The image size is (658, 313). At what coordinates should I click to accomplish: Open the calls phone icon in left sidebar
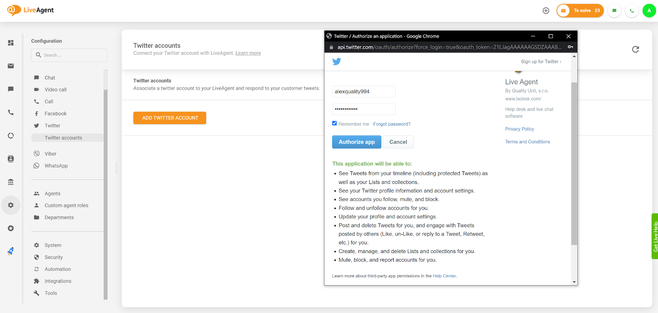click(x=11, y=113)
